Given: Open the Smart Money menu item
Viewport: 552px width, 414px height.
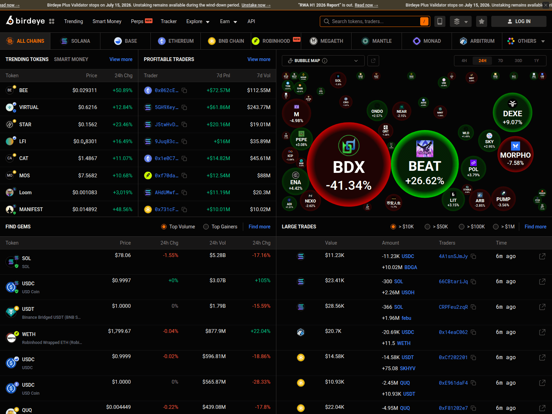Looking at the screenshot, I should [107, 21].
